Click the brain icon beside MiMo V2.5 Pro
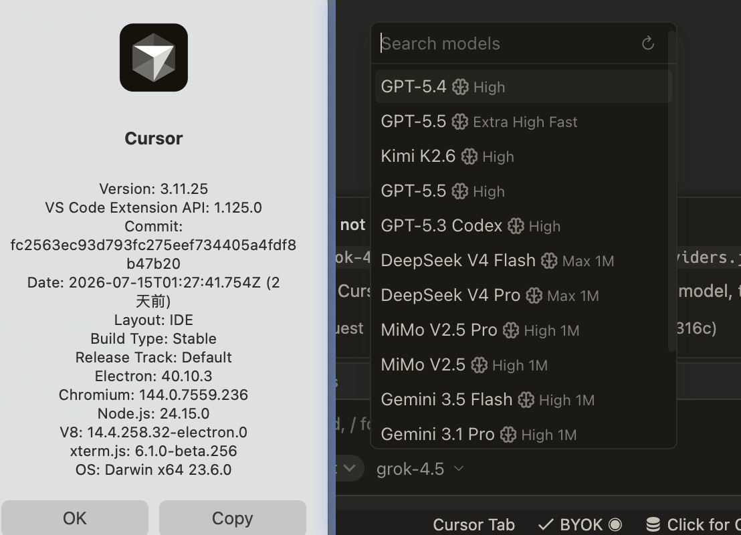The height and width of the screenshot is (535, 741). tap(511, 330)
